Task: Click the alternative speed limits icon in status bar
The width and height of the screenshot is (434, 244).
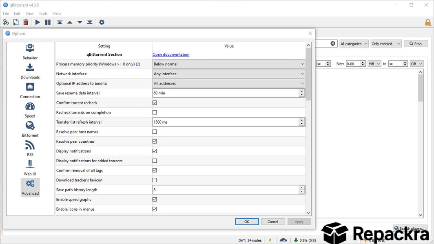Action: (x=283, y=240)
